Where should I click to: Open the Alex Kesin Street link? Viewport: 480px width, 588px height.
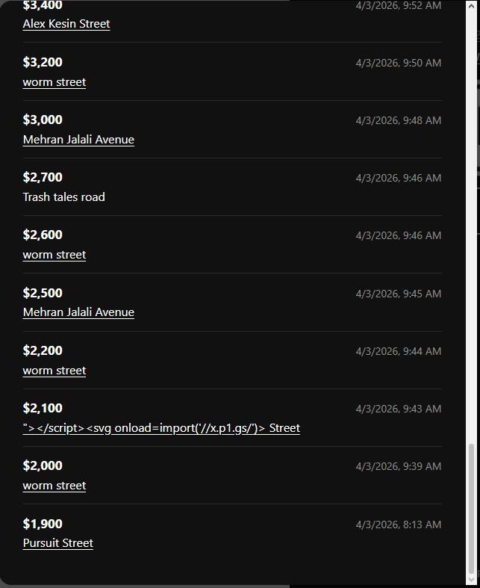66,24
